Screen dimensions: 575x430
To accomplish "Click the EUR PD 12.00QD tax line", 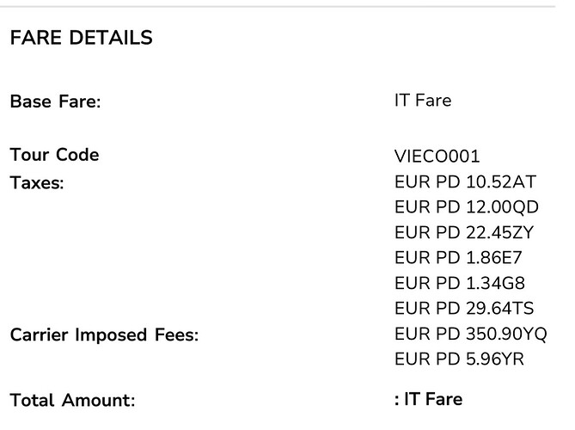I will [467, 207].
